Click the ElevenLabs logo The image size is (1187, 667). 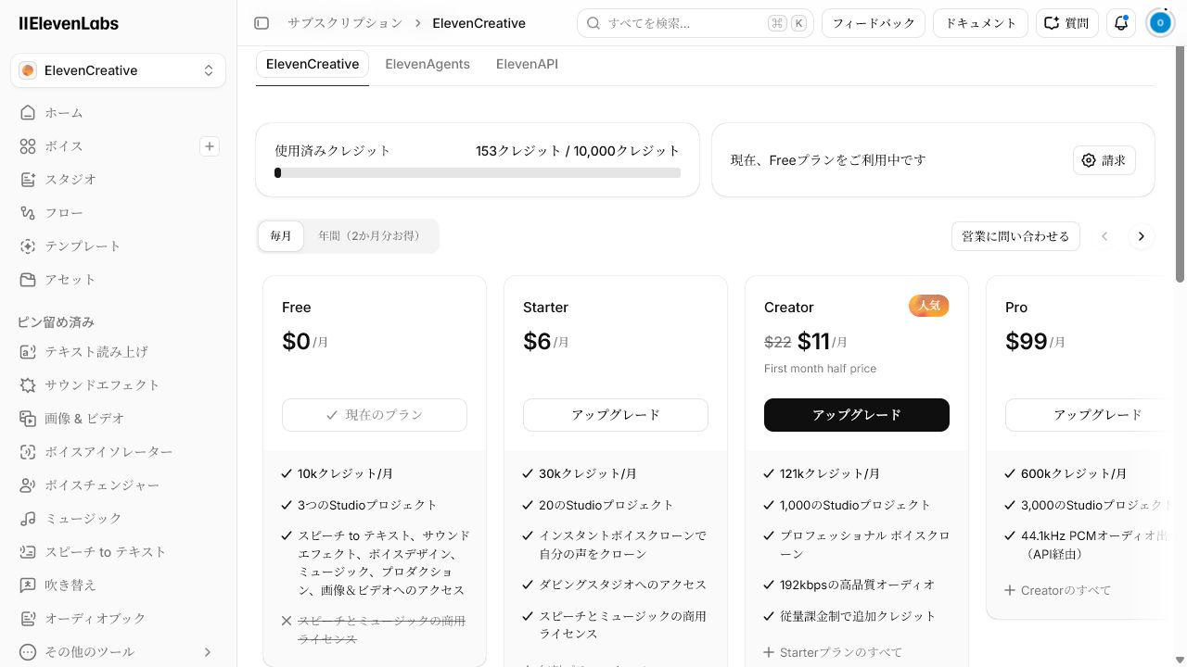point(69,23)
